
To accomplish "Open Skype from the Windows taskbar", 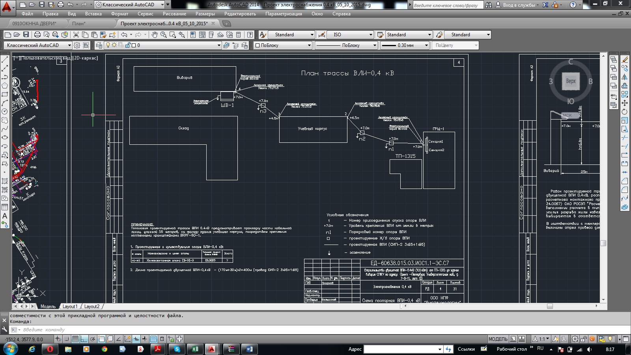I will pyautogui.click(x=177, y=349).
